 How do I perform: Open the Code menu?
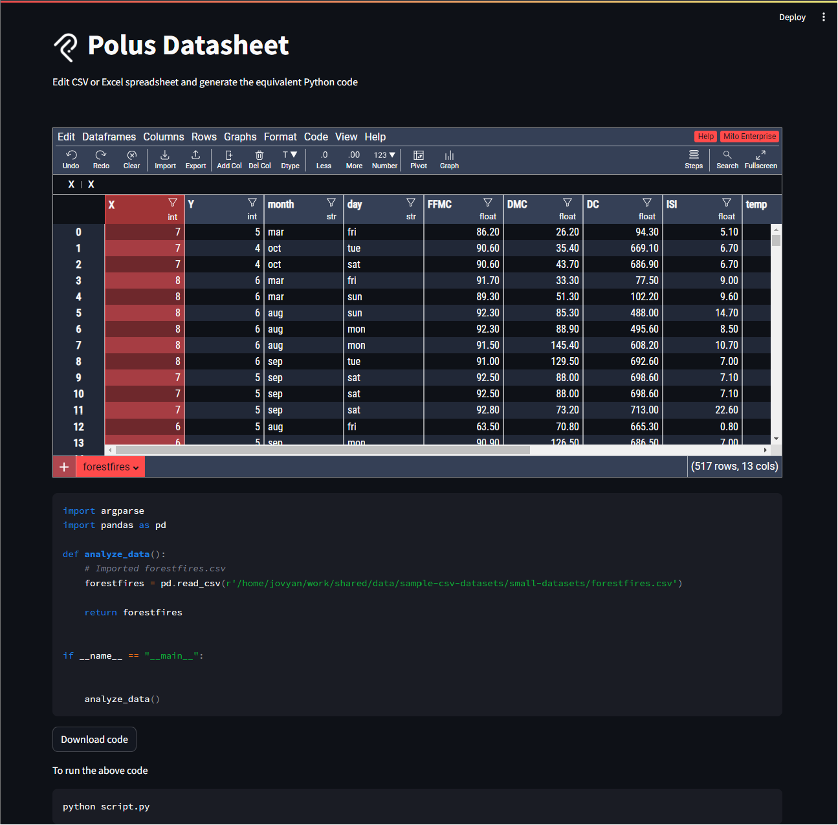[x=316, y=137]
